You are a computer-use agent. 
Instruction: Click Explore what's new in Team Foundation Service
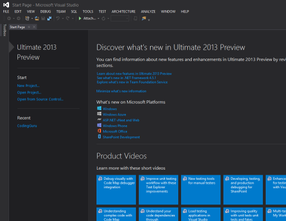pyautogui.click(x=132, y=82)
